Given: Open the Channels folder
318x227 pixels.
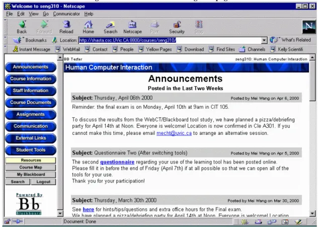Looking at the screenshot, I should click(x=252, y=49).
